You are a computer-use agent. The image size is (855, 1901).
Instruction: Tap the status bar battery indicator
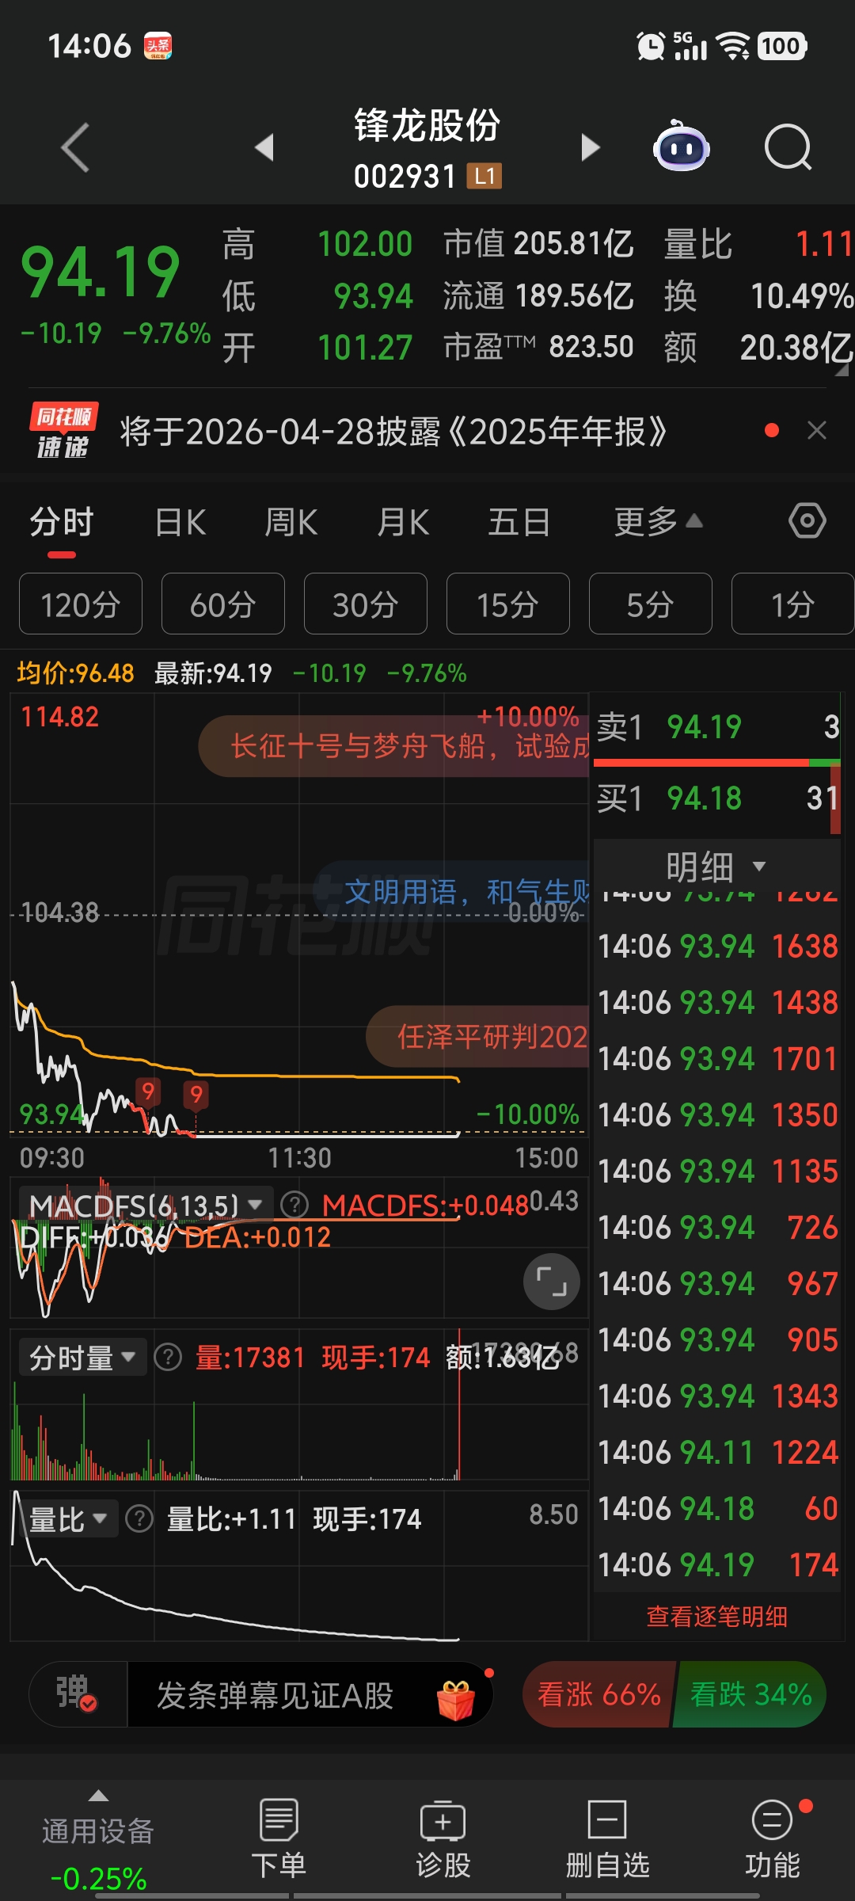pyautogui.click(x=782, y=46)
